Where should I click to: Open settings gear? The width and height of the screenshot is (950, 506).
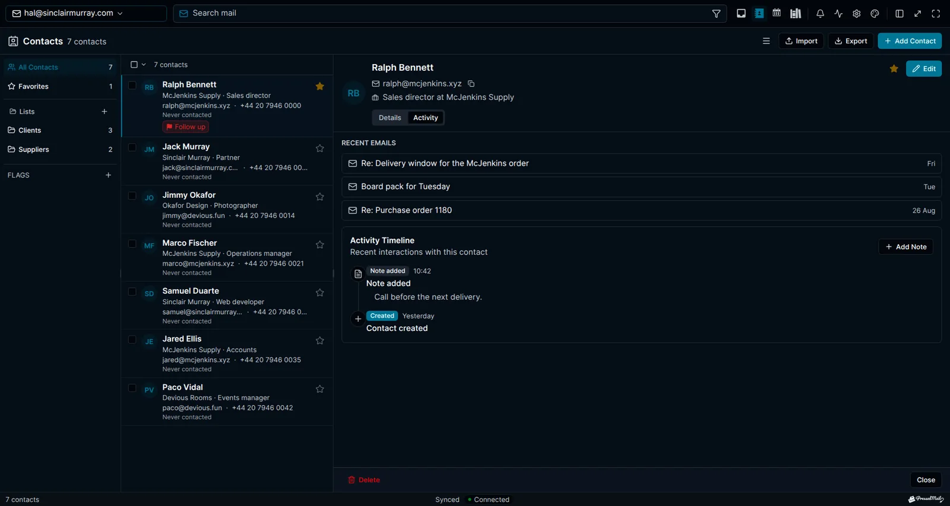[857, 14]
